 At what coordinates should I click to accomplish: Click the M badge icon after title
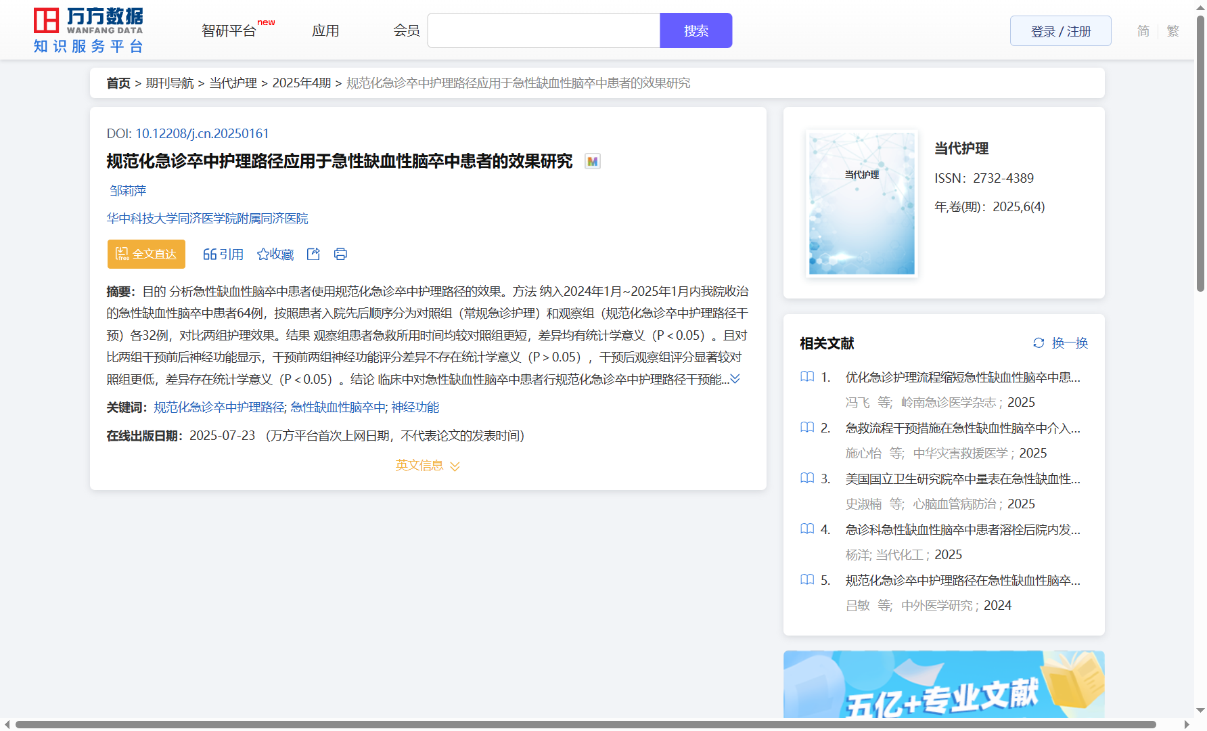tap(592, 162)
